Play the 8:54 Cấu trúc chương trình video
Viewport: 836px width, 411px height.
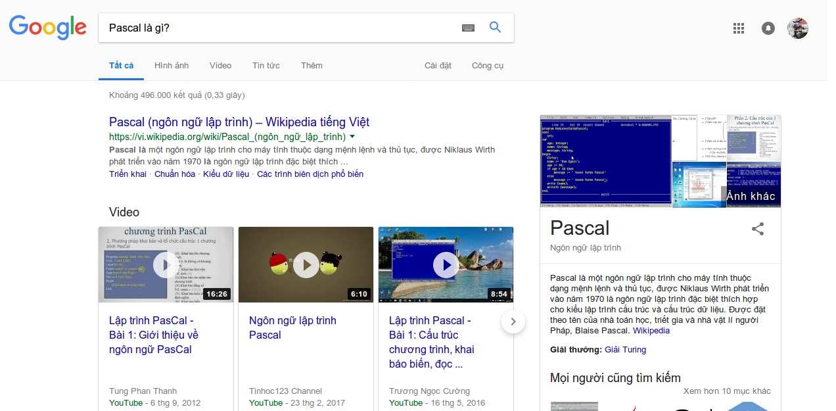pyautogui.click(x=446, y=264)
